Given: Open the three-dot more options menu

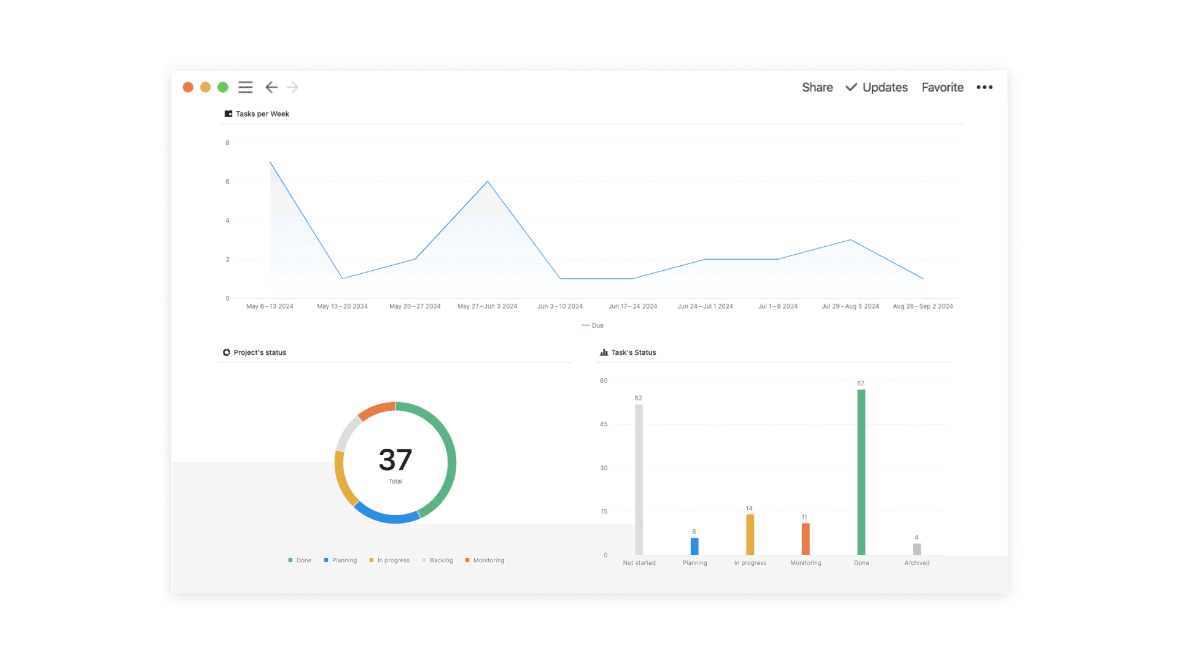Looking at the screenshot, I should pyautogui.click(x=984, y=87).
